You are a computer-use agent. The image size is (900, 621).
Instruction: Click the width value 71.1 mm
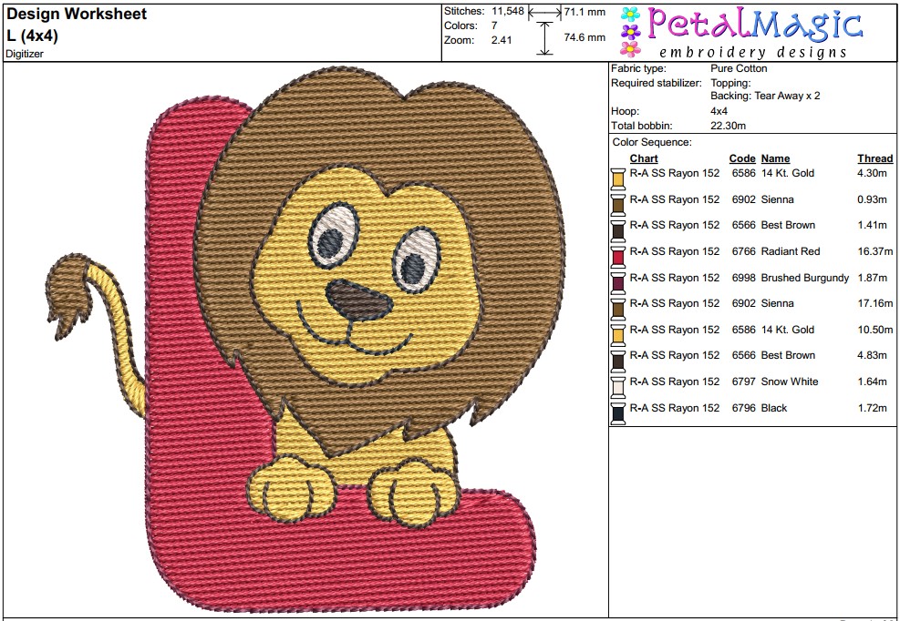click(584, 12)
